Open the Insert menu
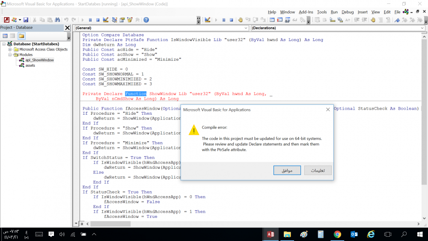 pos(363,12)
